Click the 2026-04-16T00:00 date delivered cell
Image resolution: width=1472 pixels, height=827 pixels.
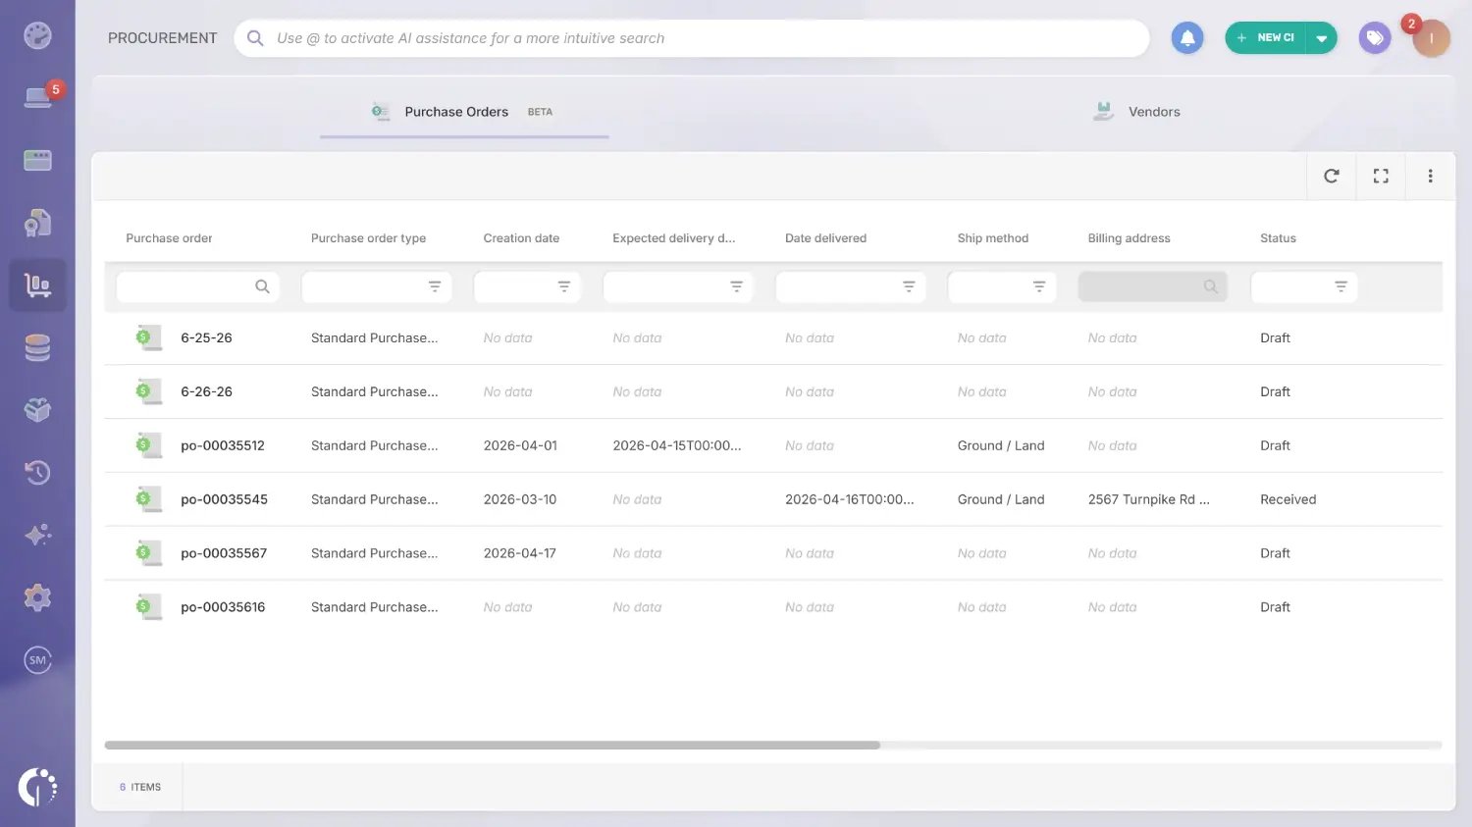(x=850, y=499)
